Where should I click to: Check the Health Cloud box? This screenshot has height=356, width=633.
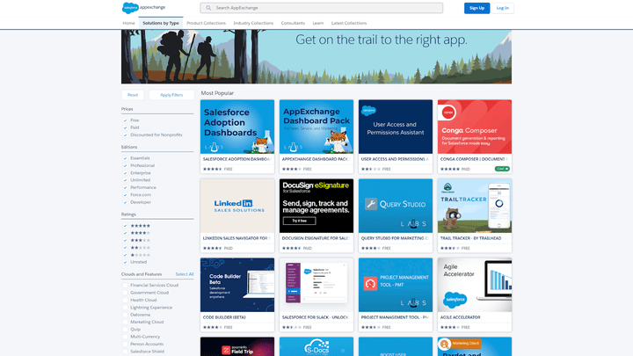click(125, 300)
